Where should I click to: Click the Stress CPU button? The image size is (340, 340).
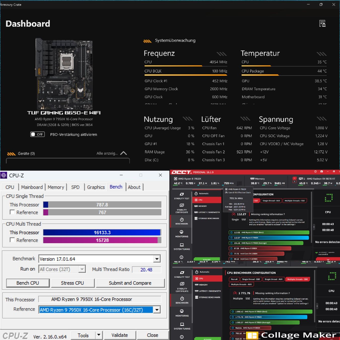point(73,283)
